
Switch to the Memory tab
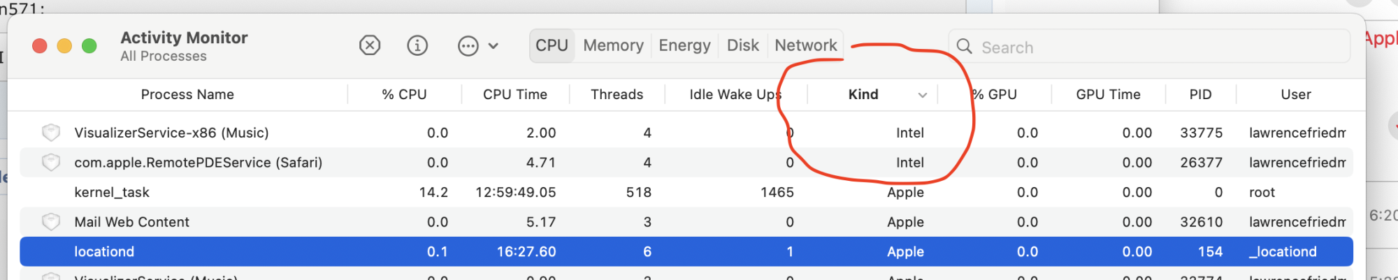pyautogui.click(x=613, y=45)
